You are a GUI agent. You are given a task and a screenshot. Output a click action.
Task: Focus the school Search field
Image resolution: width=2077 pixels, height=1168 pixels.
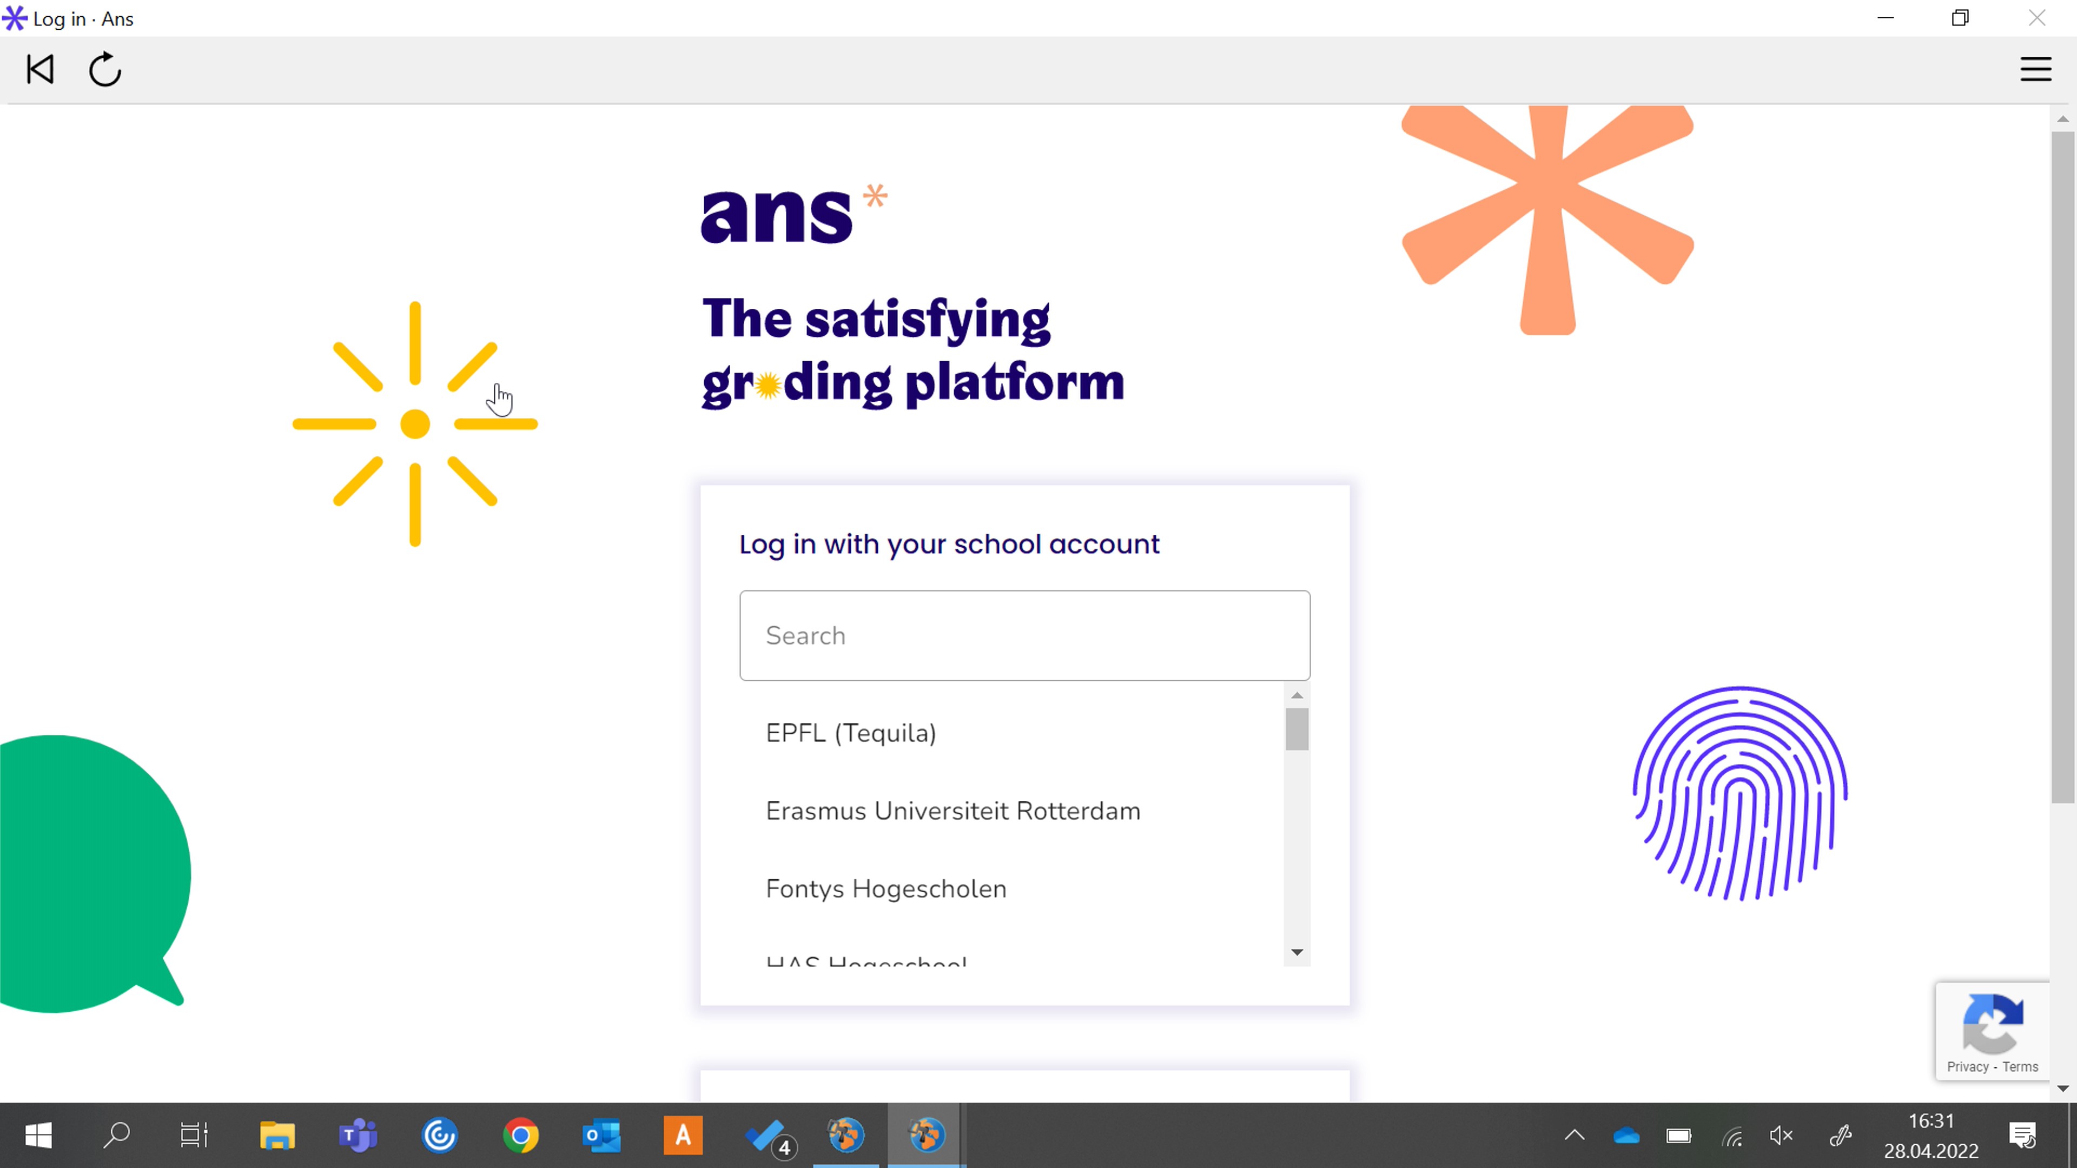tap(1024, 635)
